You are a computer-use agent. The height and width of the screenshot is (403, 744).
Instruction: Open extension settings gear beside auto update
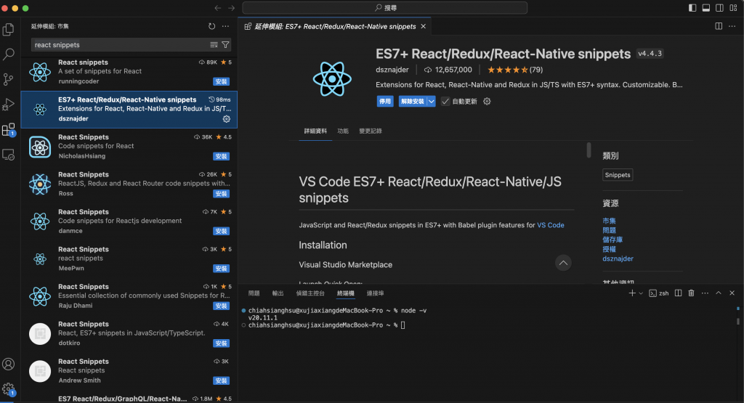click(x=487, y=102)
